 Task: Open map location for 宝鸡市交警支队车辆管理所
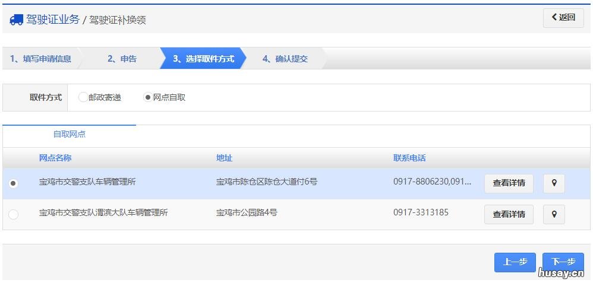pyautogui.click(x=554, y=184)
